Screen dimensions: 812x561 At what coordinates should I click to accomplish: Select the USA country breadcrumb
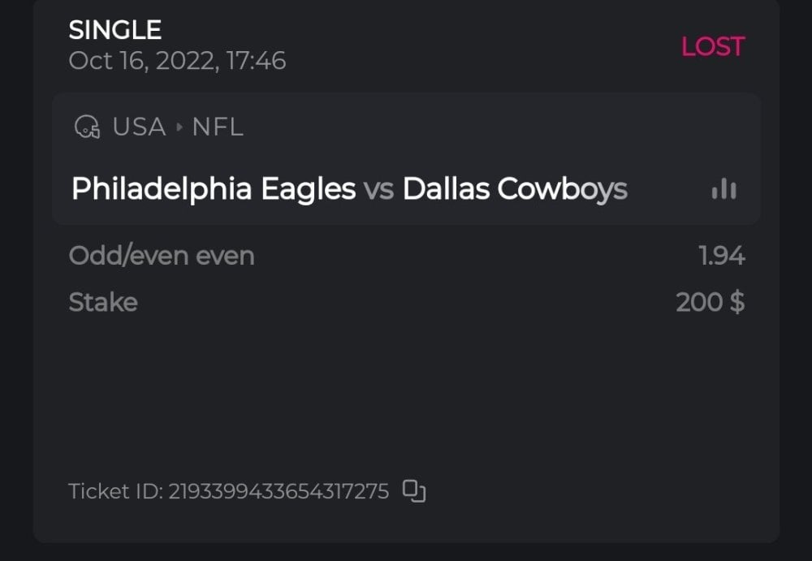pyautogui.click(x=139, y=127)
